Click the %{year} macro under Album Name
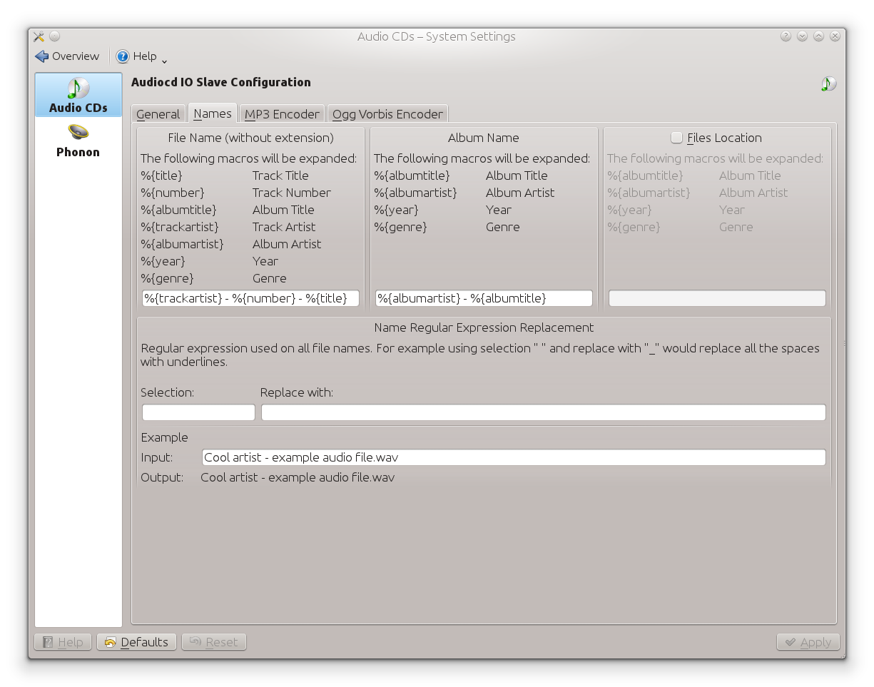Image resolution: width=874 pixels, height=687 pixels. click(396, 210)
